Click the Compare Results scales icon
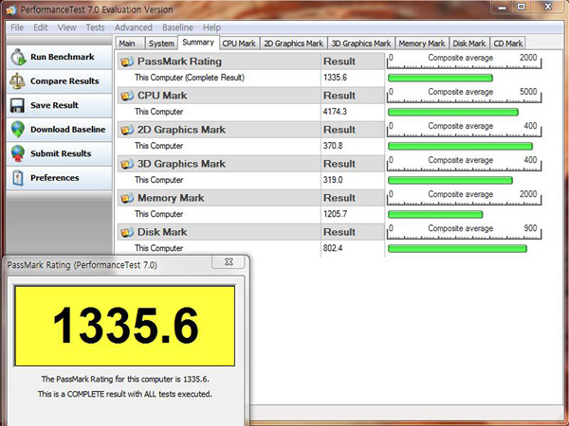Viewport: 569px width, 426px height. pyautogui.click(x=17, y=81)
